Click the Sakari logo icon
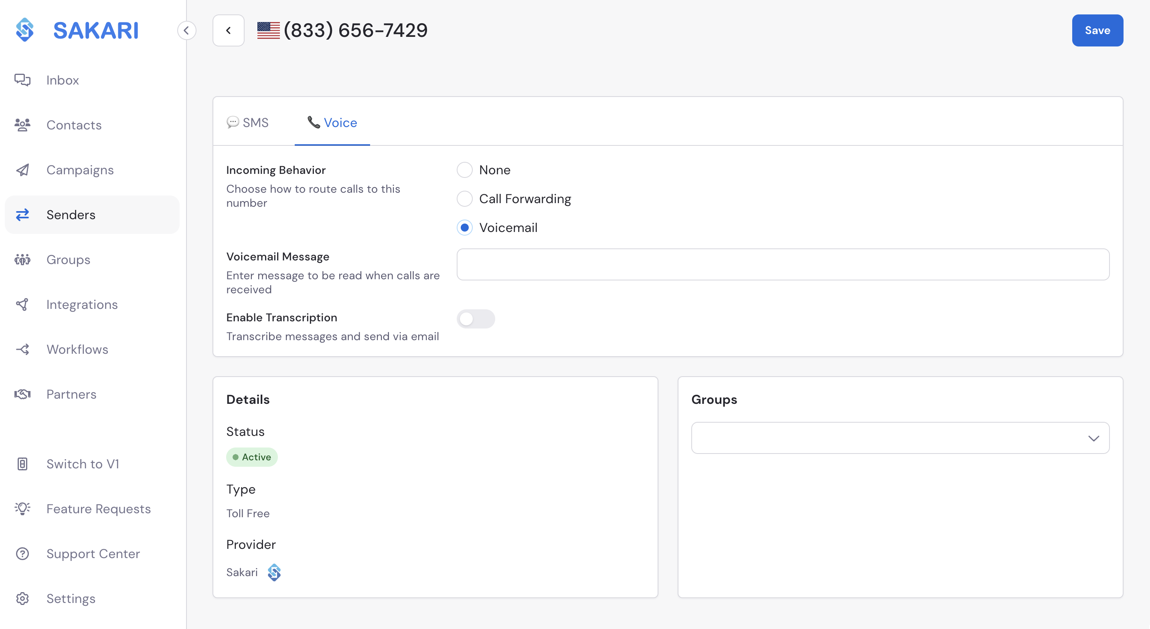1150x629 pixels. click(25, 30)
